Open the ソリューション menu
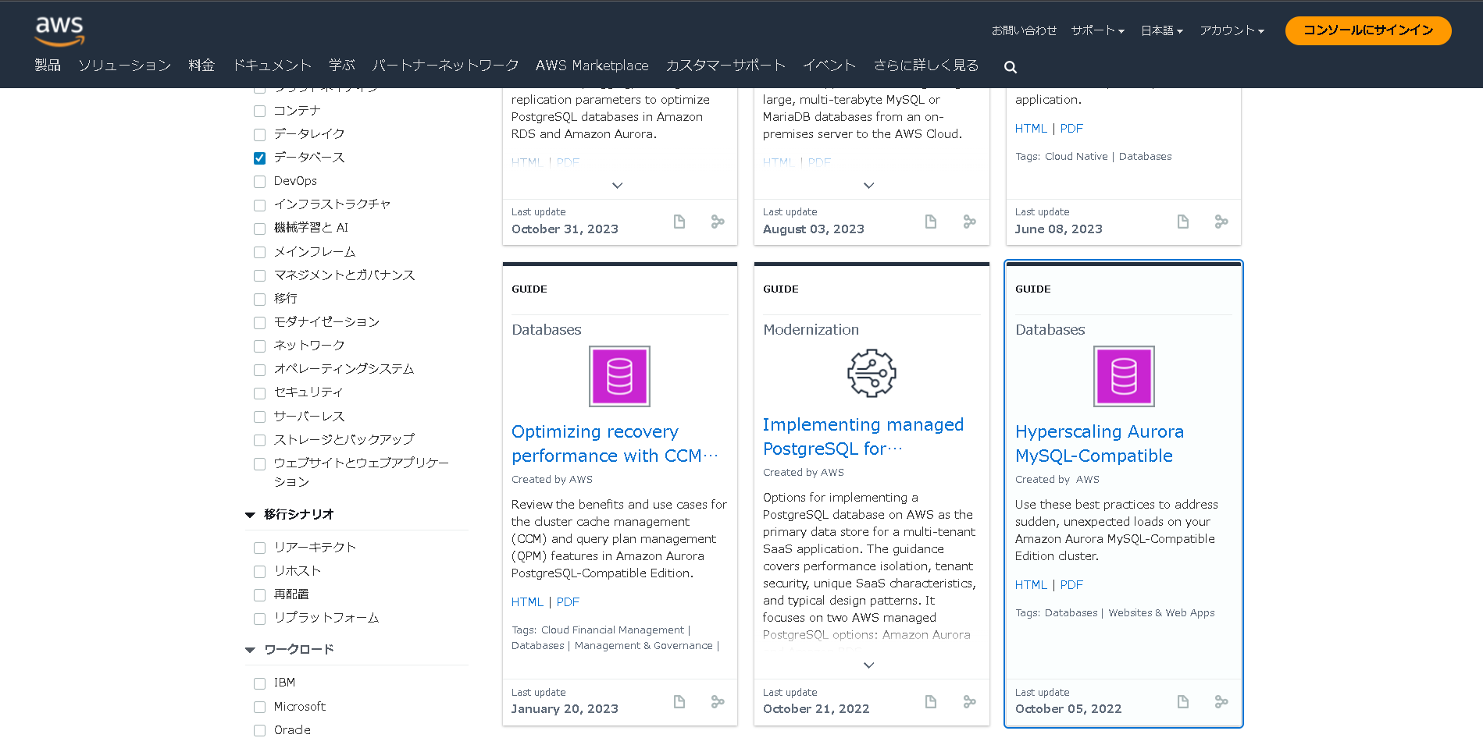Screen dimensions: 1483x745 (125, 66)
